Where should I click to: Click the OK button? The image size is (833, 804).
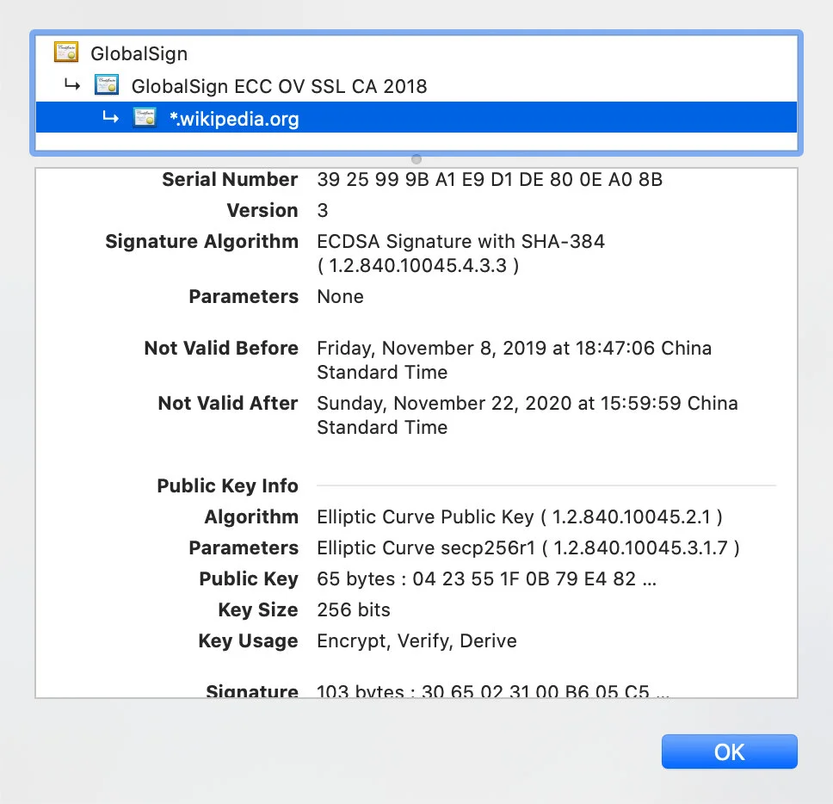pos(729,751)
